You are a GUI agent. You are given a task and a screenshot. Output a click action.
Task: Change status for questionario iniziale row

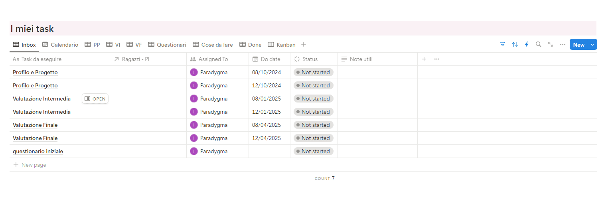point(313,151)
